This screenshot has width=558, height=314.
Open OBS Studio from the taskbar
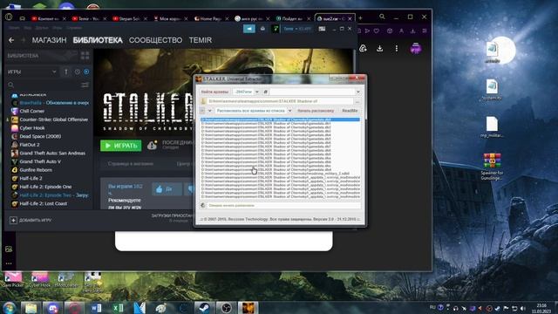226,308
